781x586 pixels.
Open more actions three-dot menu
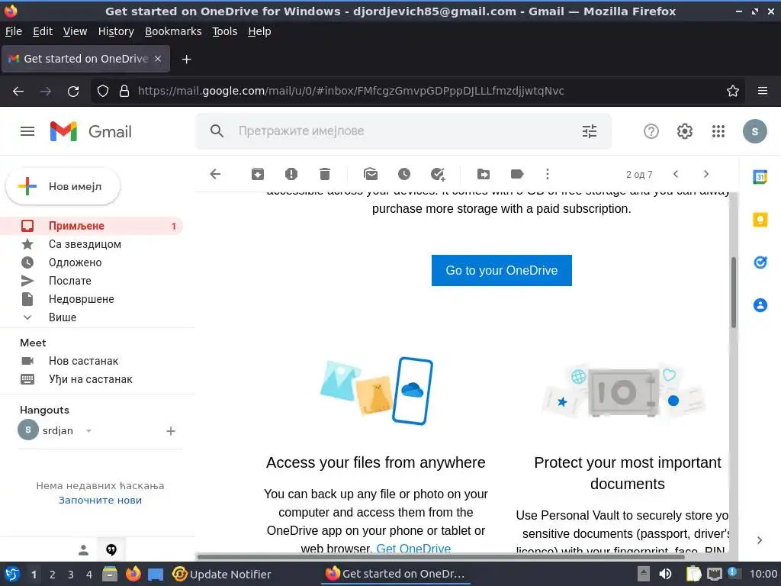point(548,174)
